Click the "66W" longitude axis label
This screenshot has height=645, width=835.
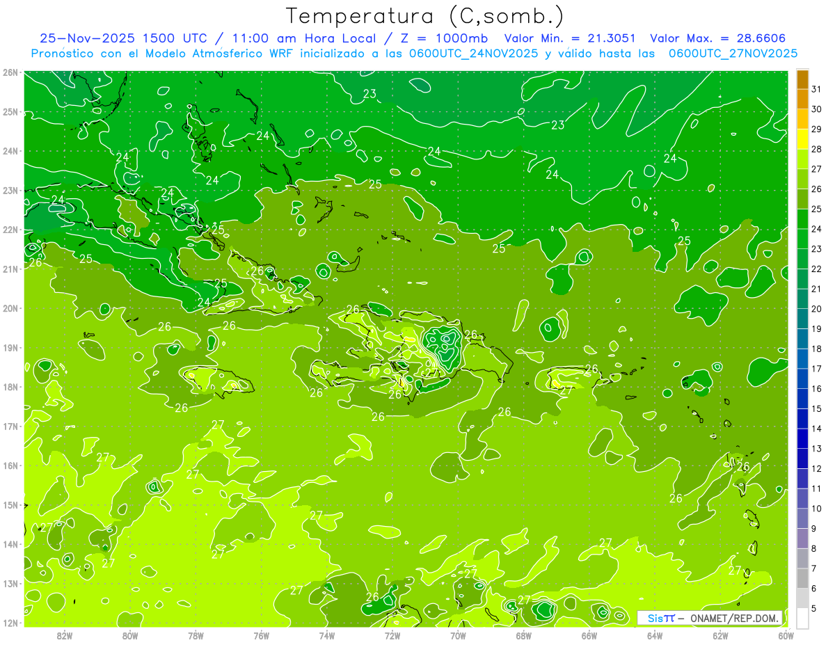589,635
